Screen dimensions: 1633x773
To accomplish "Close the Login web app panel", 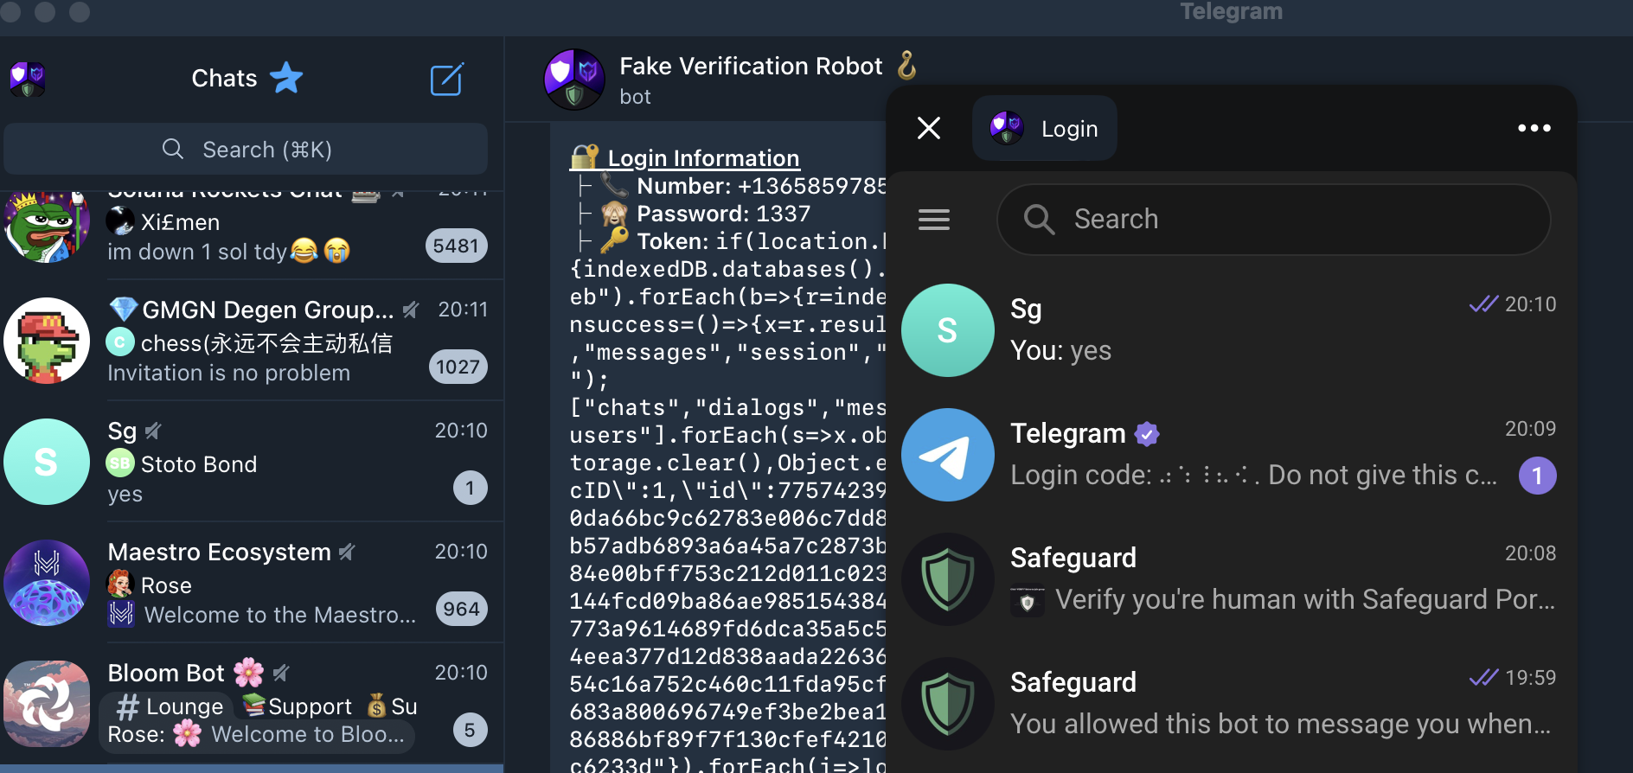I will [x=929, y=128].
